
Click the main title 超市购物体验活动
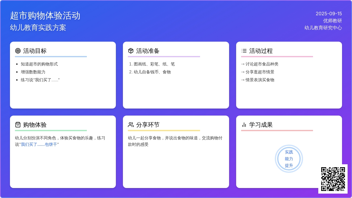click(45, 16)
